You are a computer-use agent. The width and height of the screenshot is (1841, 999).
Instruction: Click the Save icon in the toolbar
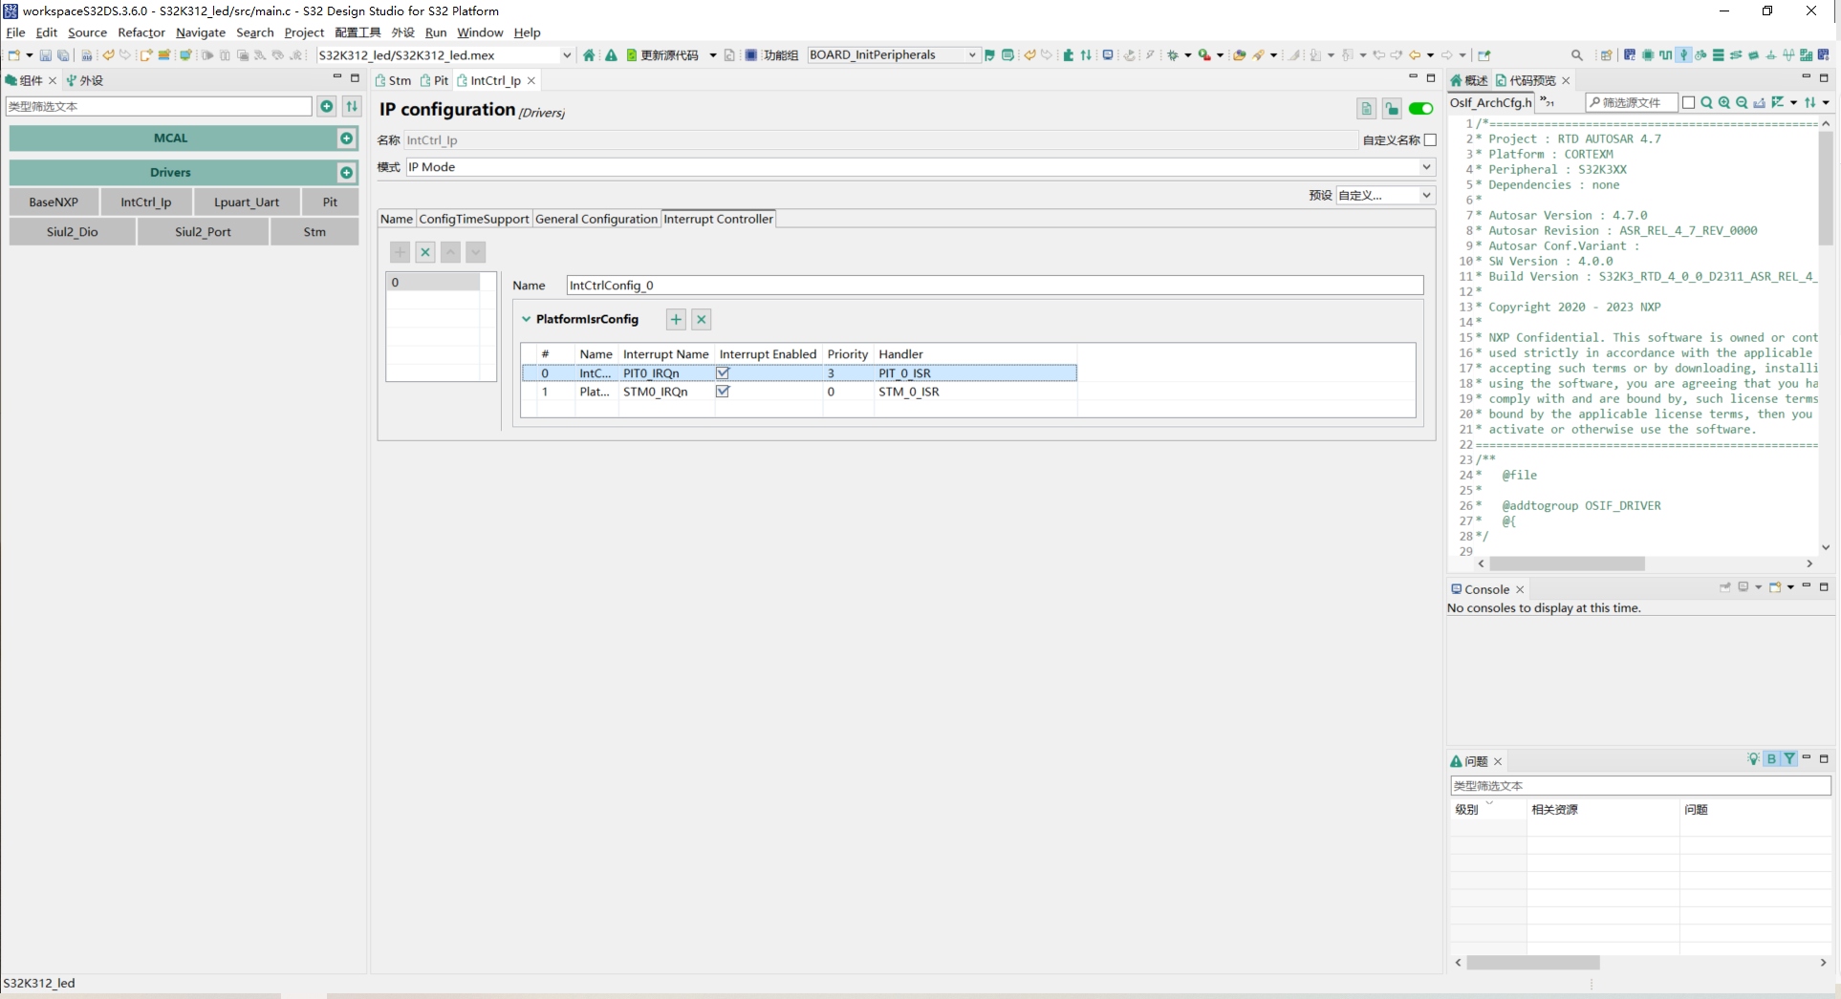point(46,54)
